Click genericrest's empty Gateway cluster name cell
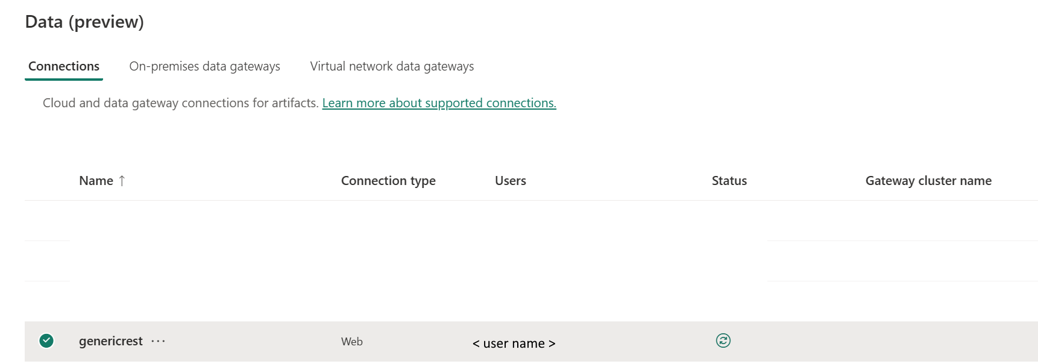 [928, 342]
